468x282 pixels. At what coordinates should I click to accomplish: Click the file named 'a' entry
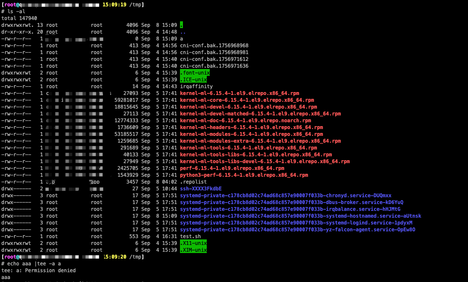182,39
